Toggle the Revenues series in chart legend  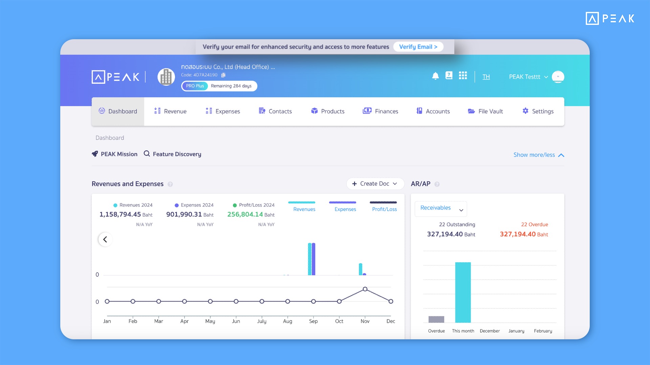[304, 209]
